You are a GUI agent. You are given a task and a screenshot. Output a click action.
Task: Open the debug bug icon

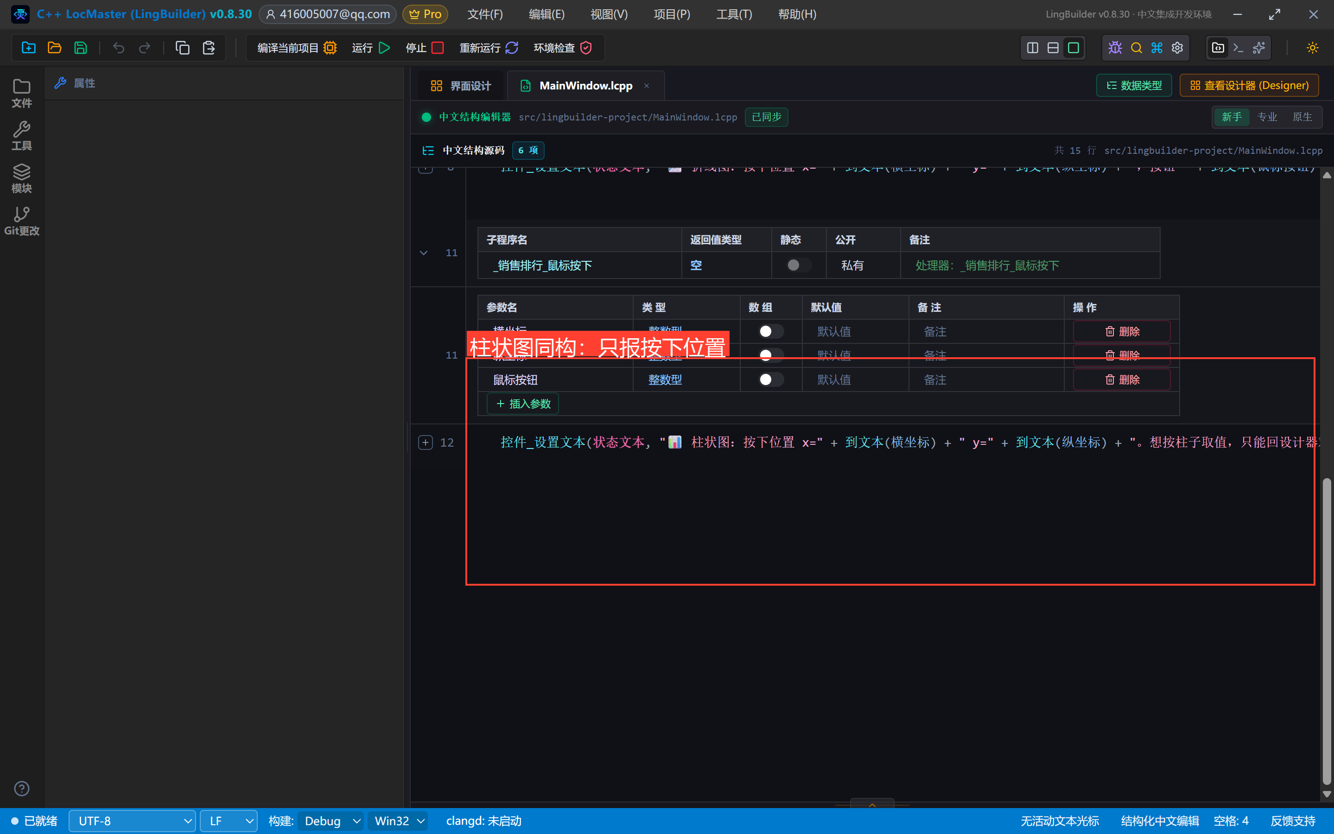pyautogui.click(x=1115, y=48)
